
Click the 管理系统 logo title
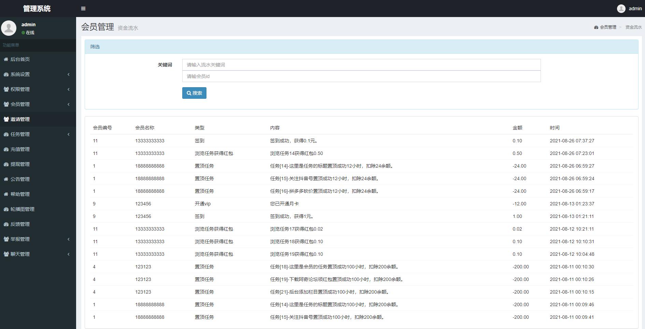pos(37,9)
